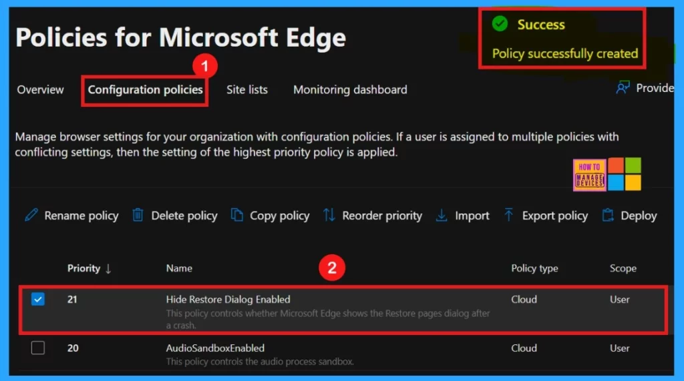684x381 pixels.
Task: Click the Scope column header
Action: click(x=623, y=268)
